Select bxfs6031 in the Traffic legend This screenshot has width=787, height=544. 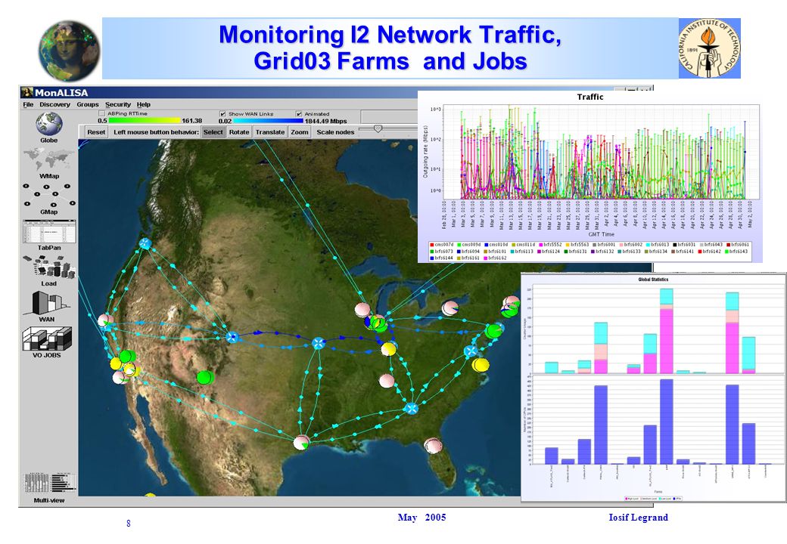(x=684, y=245)
